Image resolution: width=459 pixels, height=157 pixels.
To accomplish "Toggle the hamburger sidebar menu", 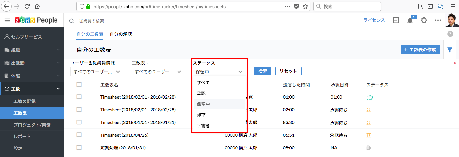I will [7, 20].
